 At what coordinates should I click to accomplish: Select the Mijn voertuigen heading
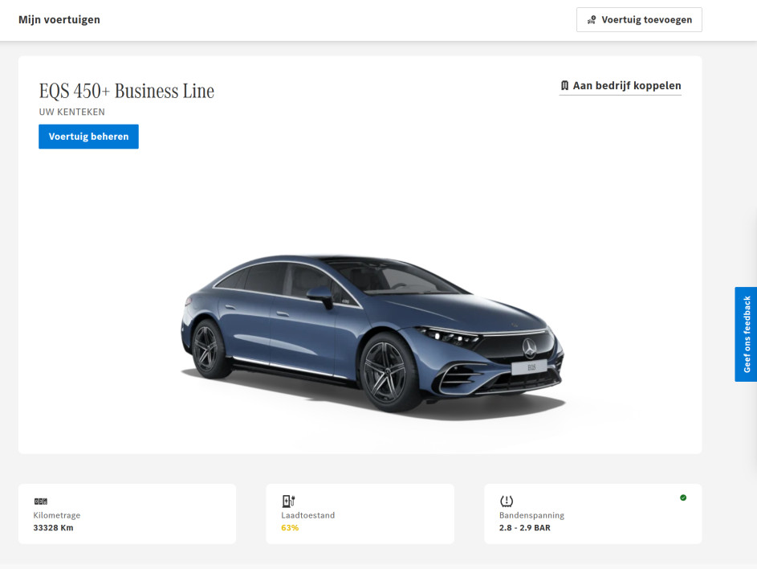pyautogui.click(x=59, y=20)
